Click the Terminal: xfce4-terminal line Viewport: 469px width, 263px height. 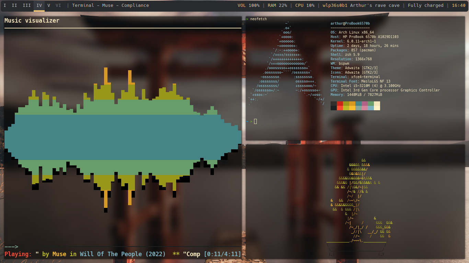(x=355, y=77)
